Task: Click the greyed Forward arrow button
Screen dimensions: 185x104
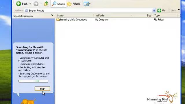Action: (x=36, y=4)
